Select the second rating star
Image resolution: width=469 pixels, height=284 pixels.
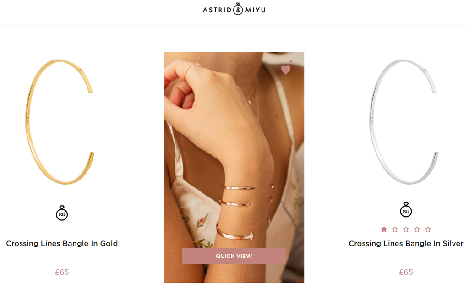point(395,229)
